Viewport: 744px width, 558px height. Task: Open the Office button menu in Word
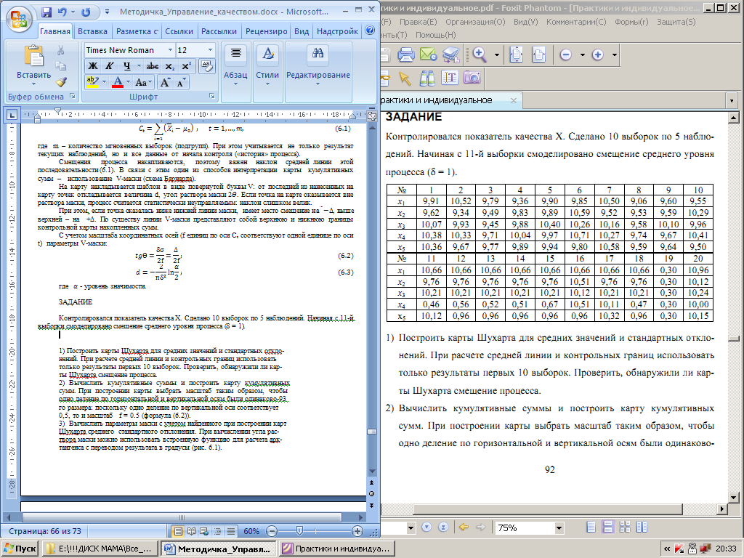click(x=18, y=19)
